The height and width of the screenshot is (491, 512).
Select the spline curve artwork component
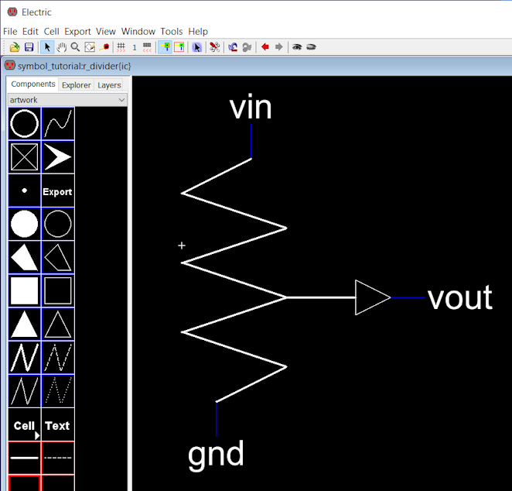point(58,124)
